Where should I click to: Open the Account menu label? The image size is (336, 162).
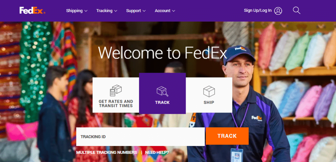click(x=163, y=11)
